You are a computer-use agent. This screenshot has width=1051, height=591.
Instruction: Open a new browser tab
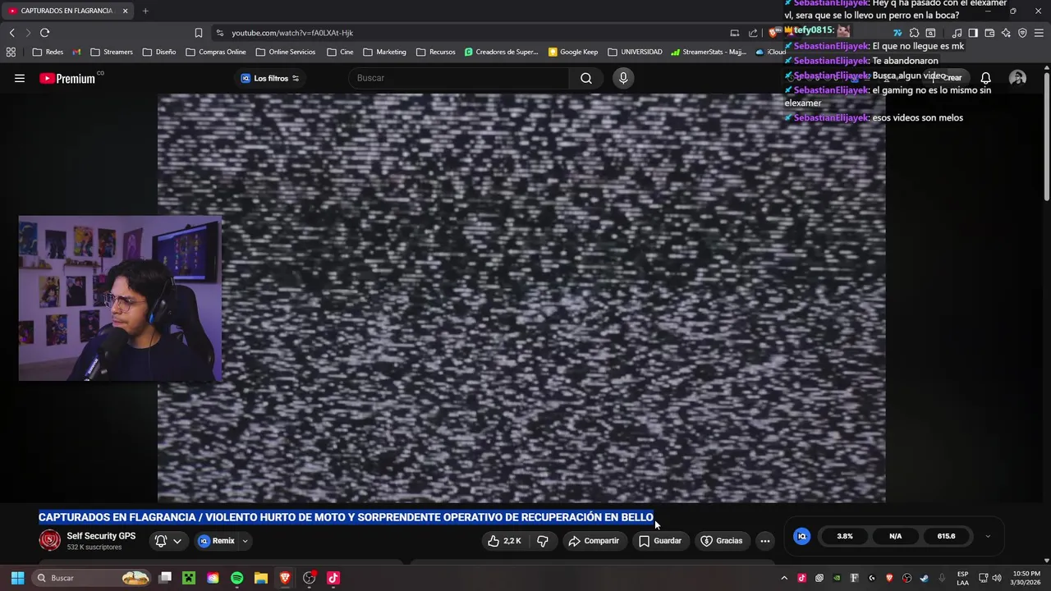click(145, 11)
